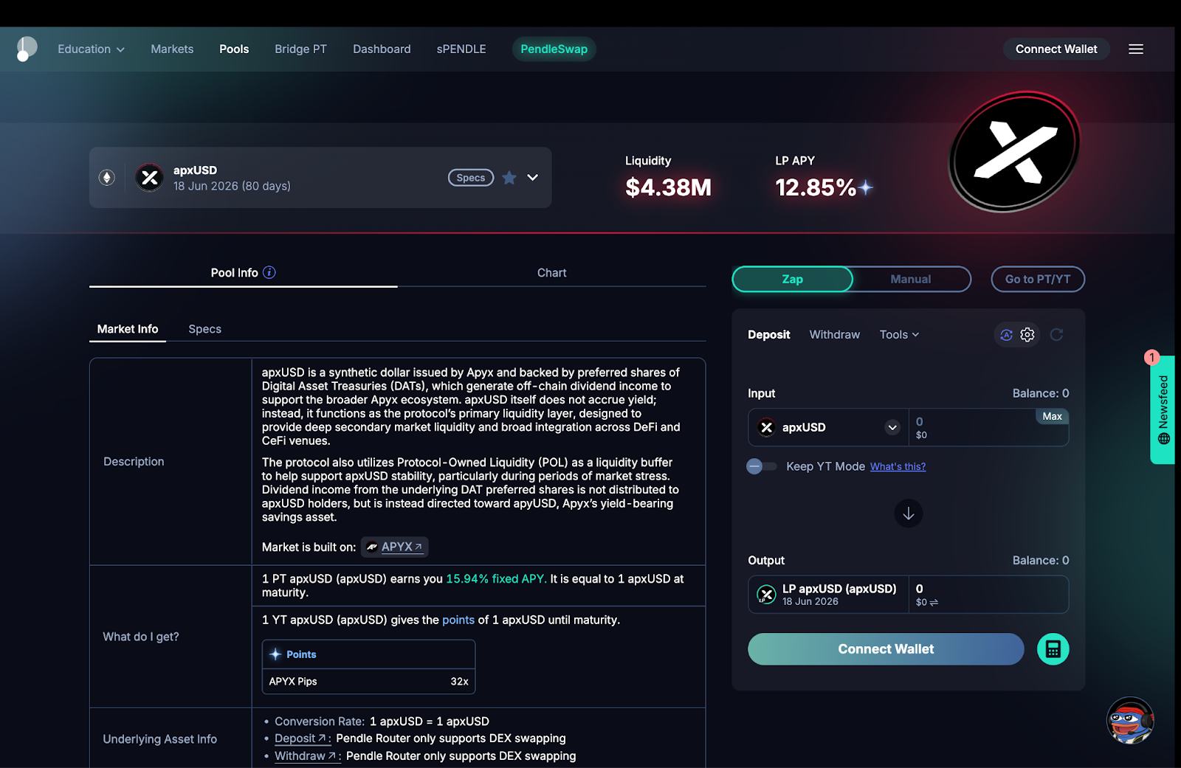Open the Withdraw info link
Viewport: 1181px width, 768px height.
(308, 756)
